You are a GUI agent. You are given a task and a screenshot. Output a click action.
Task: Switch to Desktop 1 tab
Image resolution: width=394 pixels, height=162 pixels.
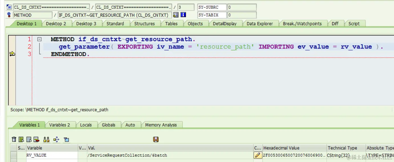(x=26, y=24)
